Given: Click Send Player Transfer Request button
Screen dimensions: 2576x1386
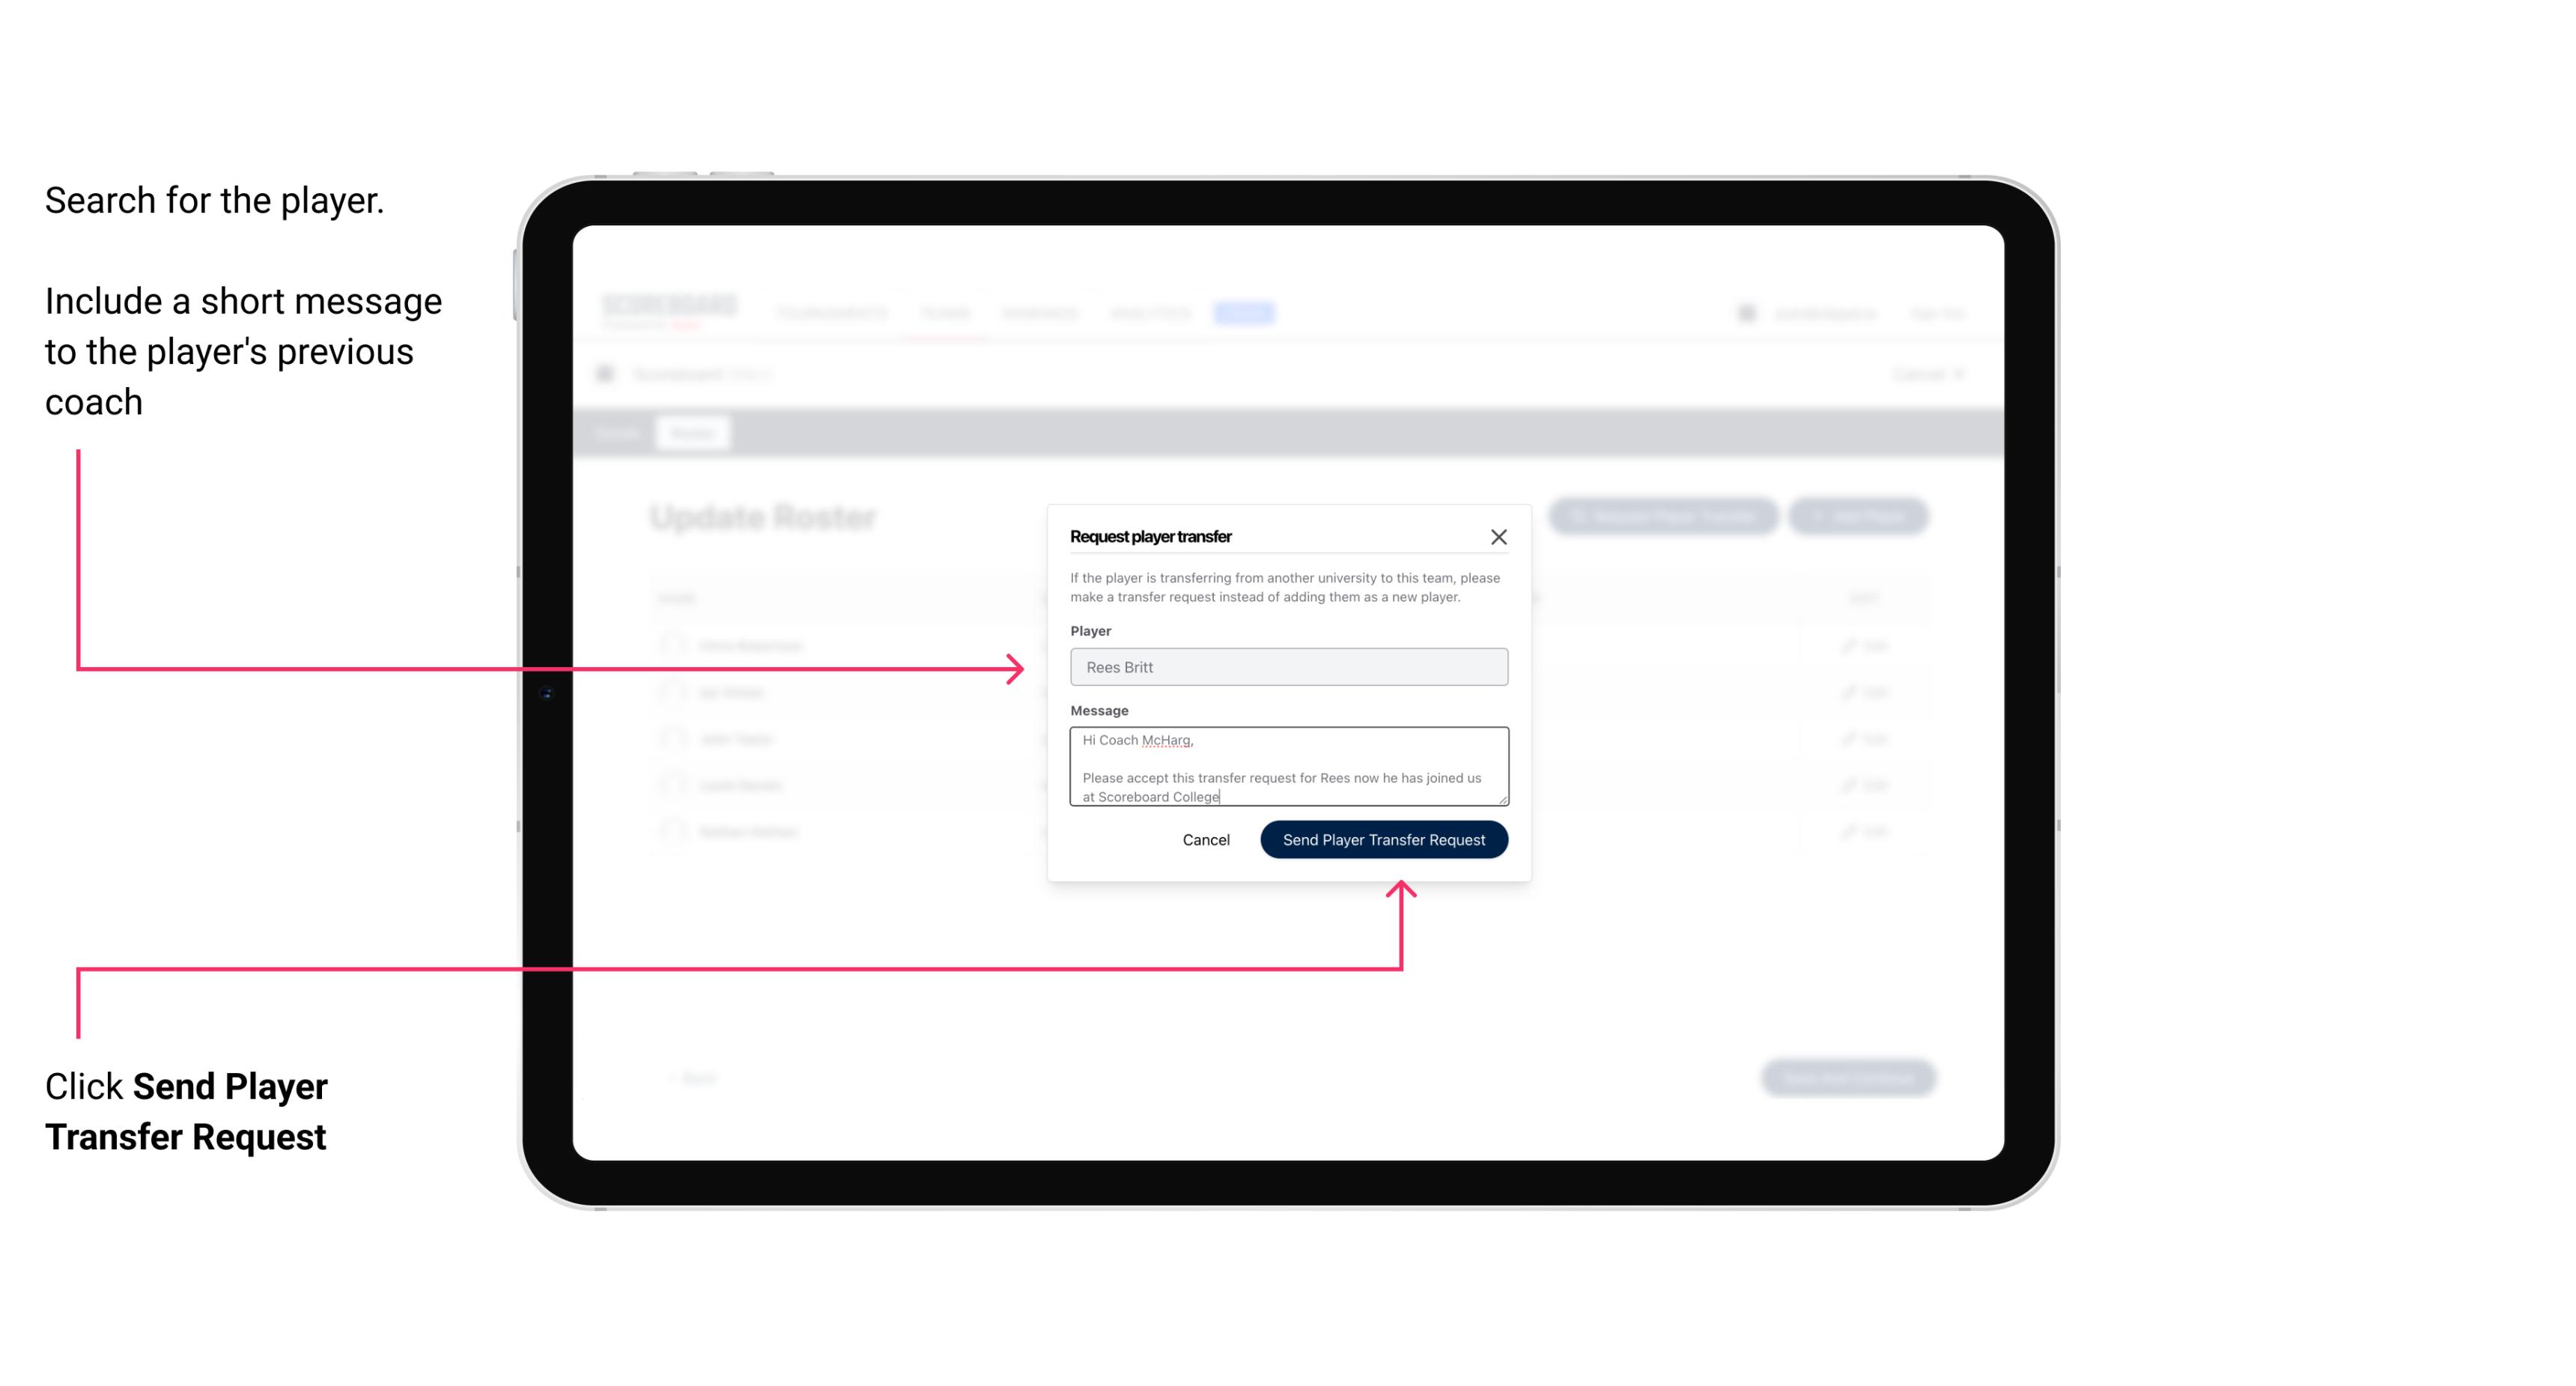Looking at the screenshot, I should [1385, 838].
